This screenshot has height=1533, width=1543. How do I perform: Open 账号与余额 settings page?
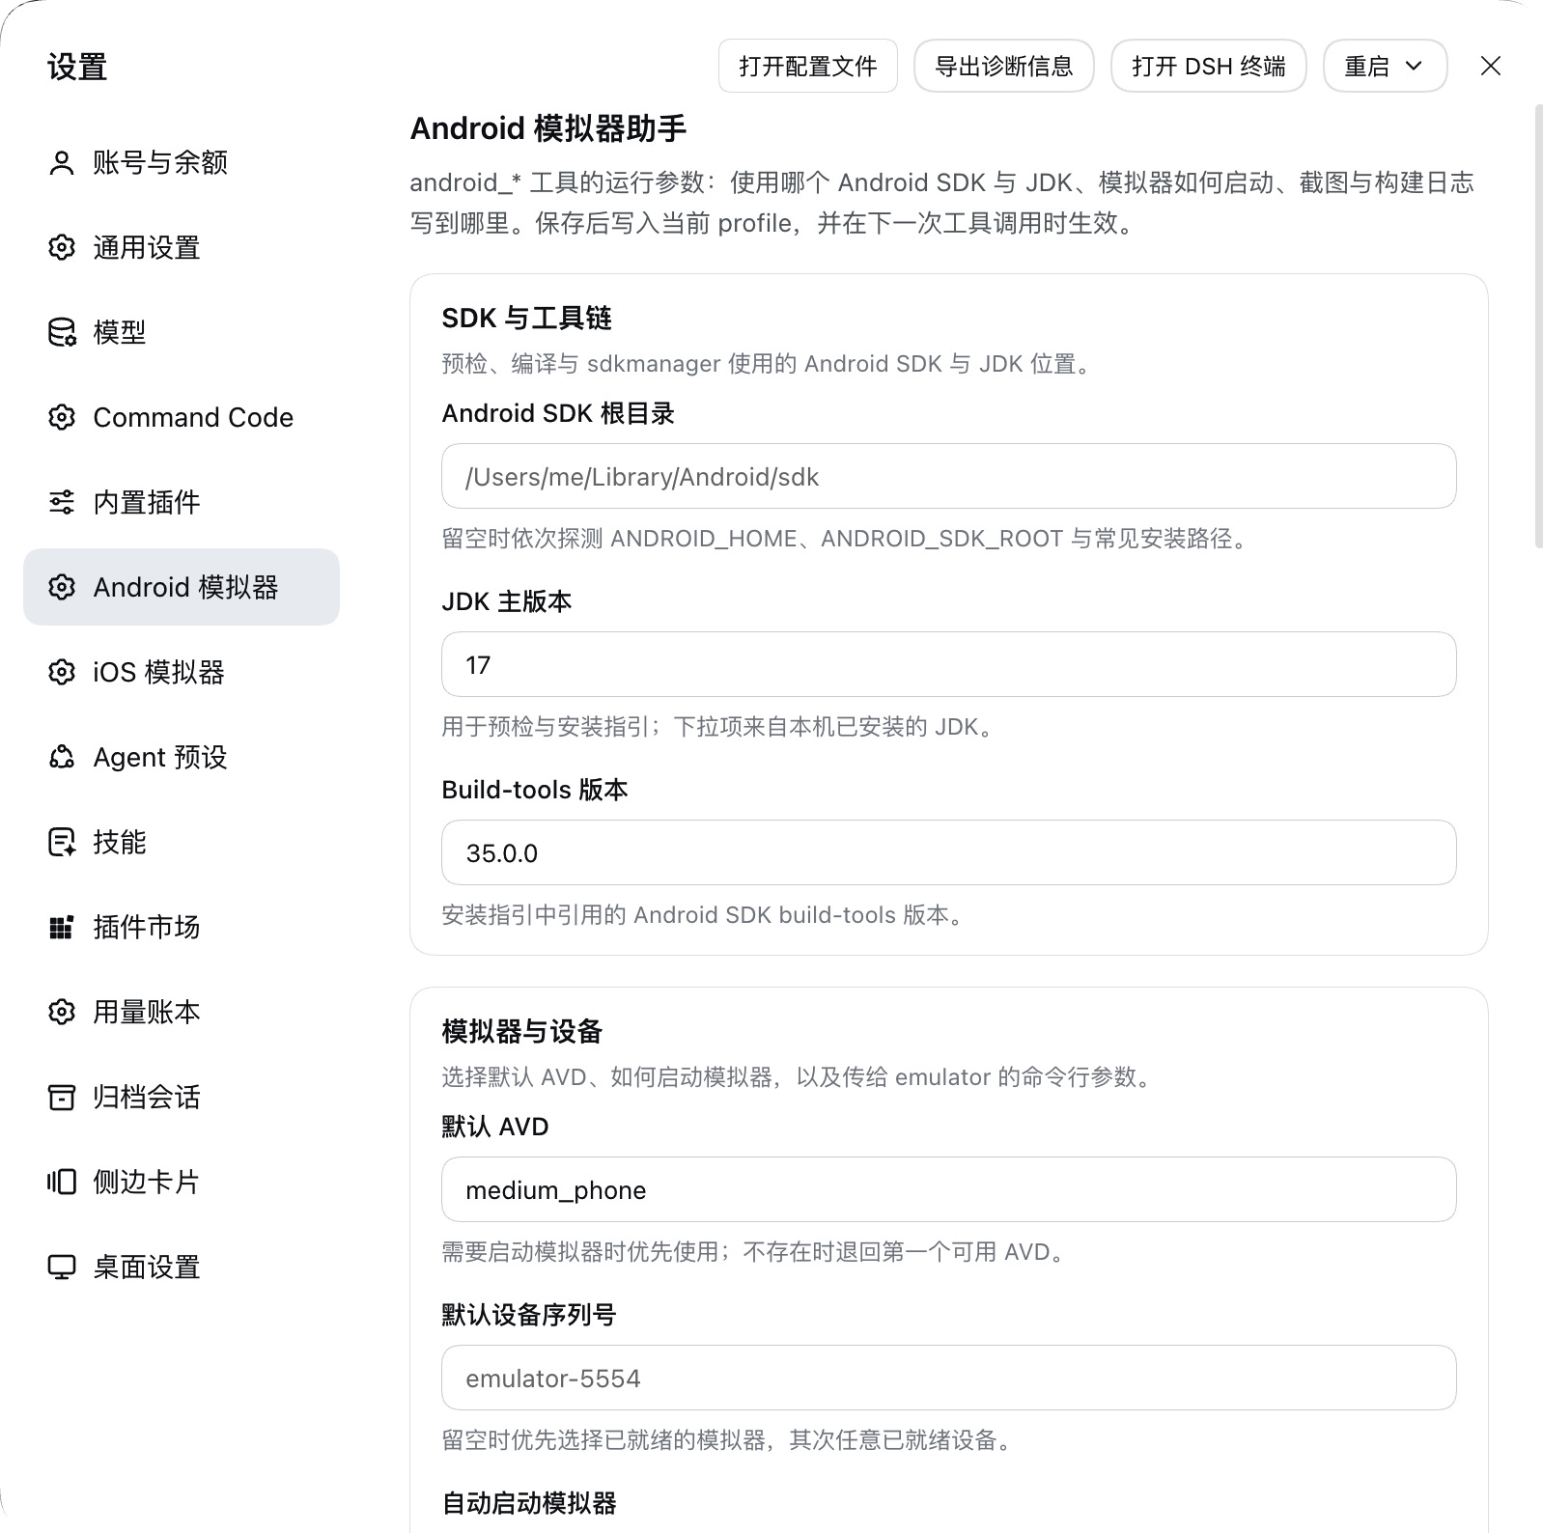pyautogui.click(x=182, y=163)
